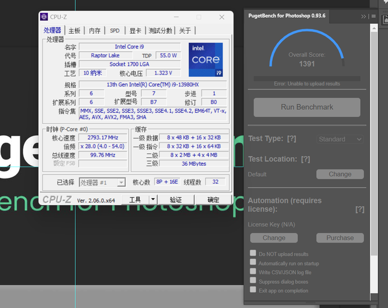The width and height of the screenshot is (388, 308).
Task: Click the Socket 1700 LGA value
Action: pyautogui.click(x=129, y=64)
